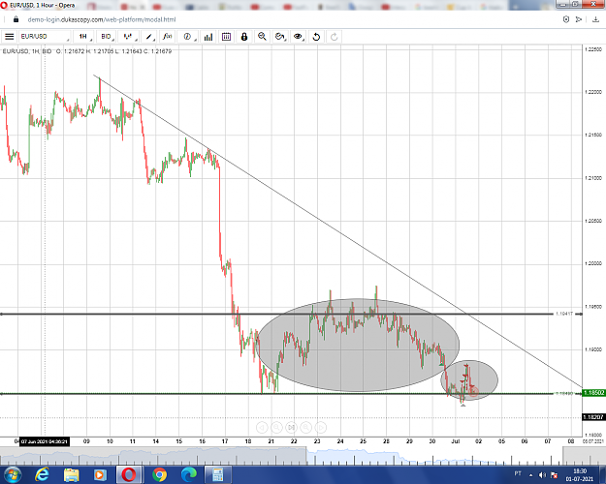Image resolution: width=606 pixels, height=484 pixels.
Task: Click the OHLC info line text
Action: (x=87, y=51)
